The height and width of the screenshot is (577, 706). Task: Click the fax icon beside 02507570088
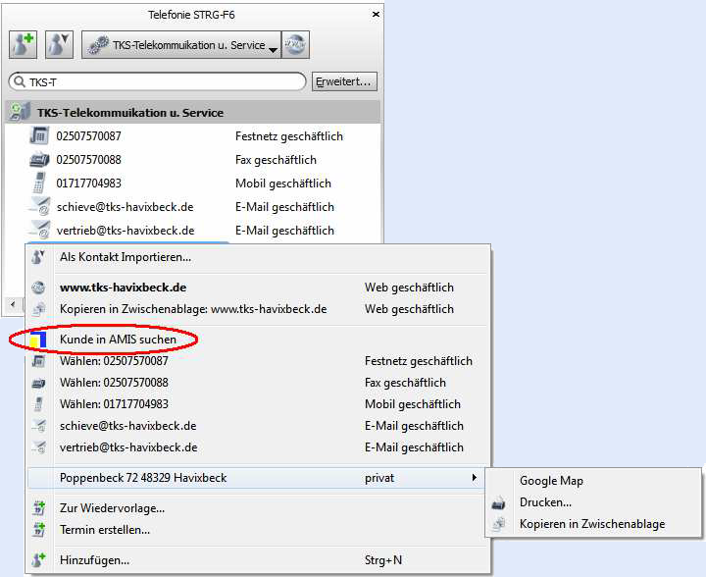pyautogui.click(x=39, y=159)
